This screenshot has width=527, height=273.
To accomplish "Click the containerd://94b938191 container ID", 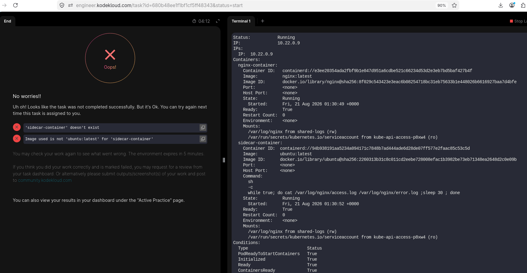I will tap(375, 149).
